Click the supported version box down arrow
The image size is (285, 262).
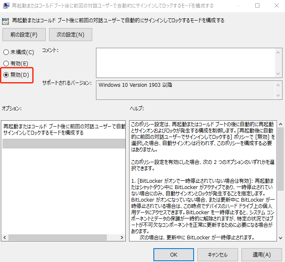point(279,96)
